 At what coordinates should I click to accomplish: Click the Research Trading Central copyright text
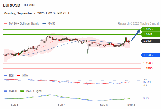pyautogui.click(x=138, y=24)
